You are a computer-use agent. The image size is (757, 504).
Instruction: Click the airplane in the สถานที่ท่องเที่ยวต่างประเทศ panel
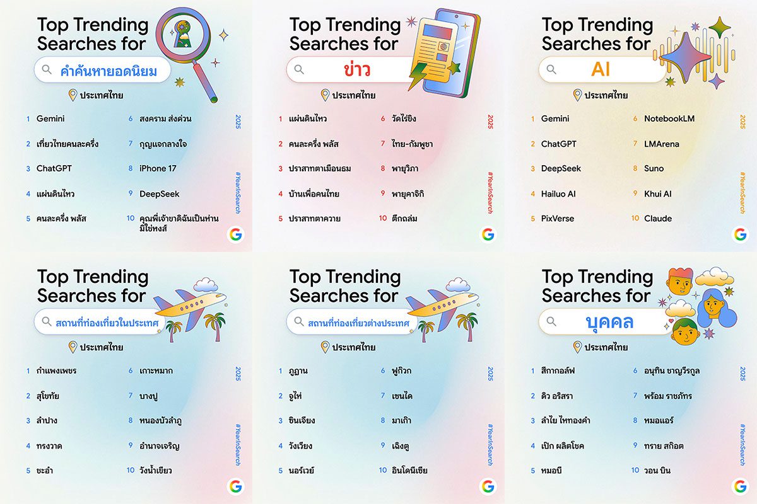440,307
